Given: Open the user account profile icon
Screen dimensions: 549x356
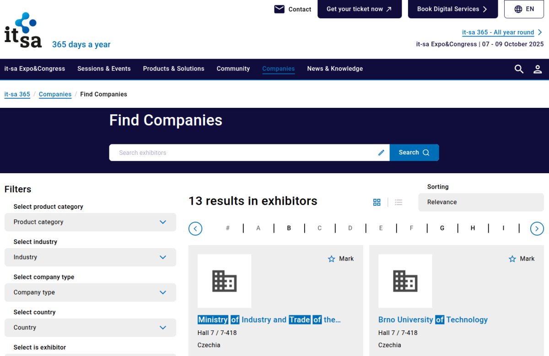Looking at the screenshot, I should 538,69.
